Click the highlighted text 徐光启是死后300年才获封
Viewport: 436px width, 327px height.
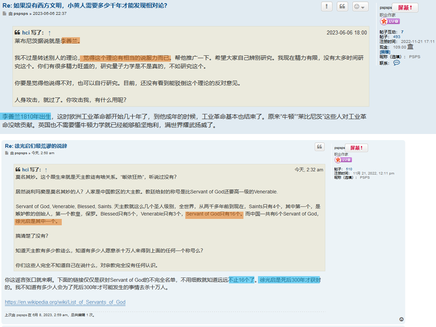click(x=289, y=280)
